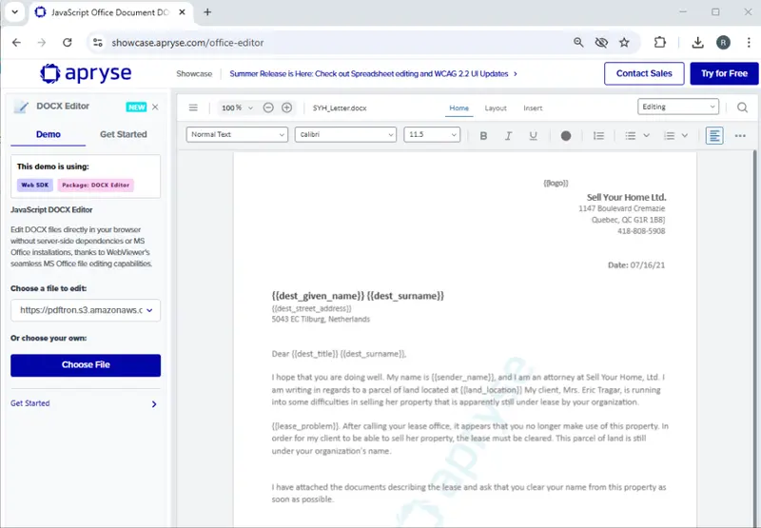Viewport: 761px width, 528px height.
Task: Click the Showcase link in header
Action: click(x=194, y=74)
